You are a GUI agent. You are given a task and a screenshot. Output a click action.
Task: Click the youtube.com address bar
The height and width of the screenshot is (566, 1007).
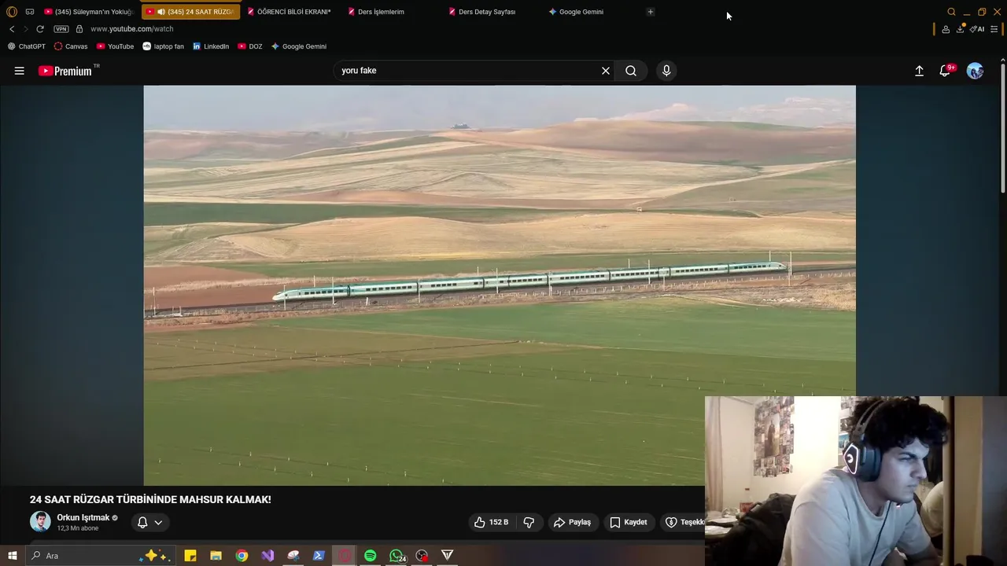[131, 29]
